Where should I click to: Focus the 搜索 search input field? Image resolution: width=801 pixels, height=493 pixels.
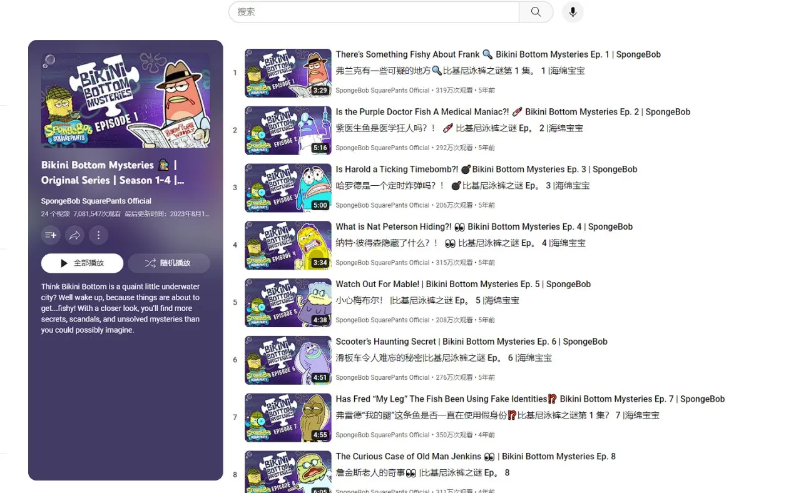pyautogui.click(x=374, y=12)
